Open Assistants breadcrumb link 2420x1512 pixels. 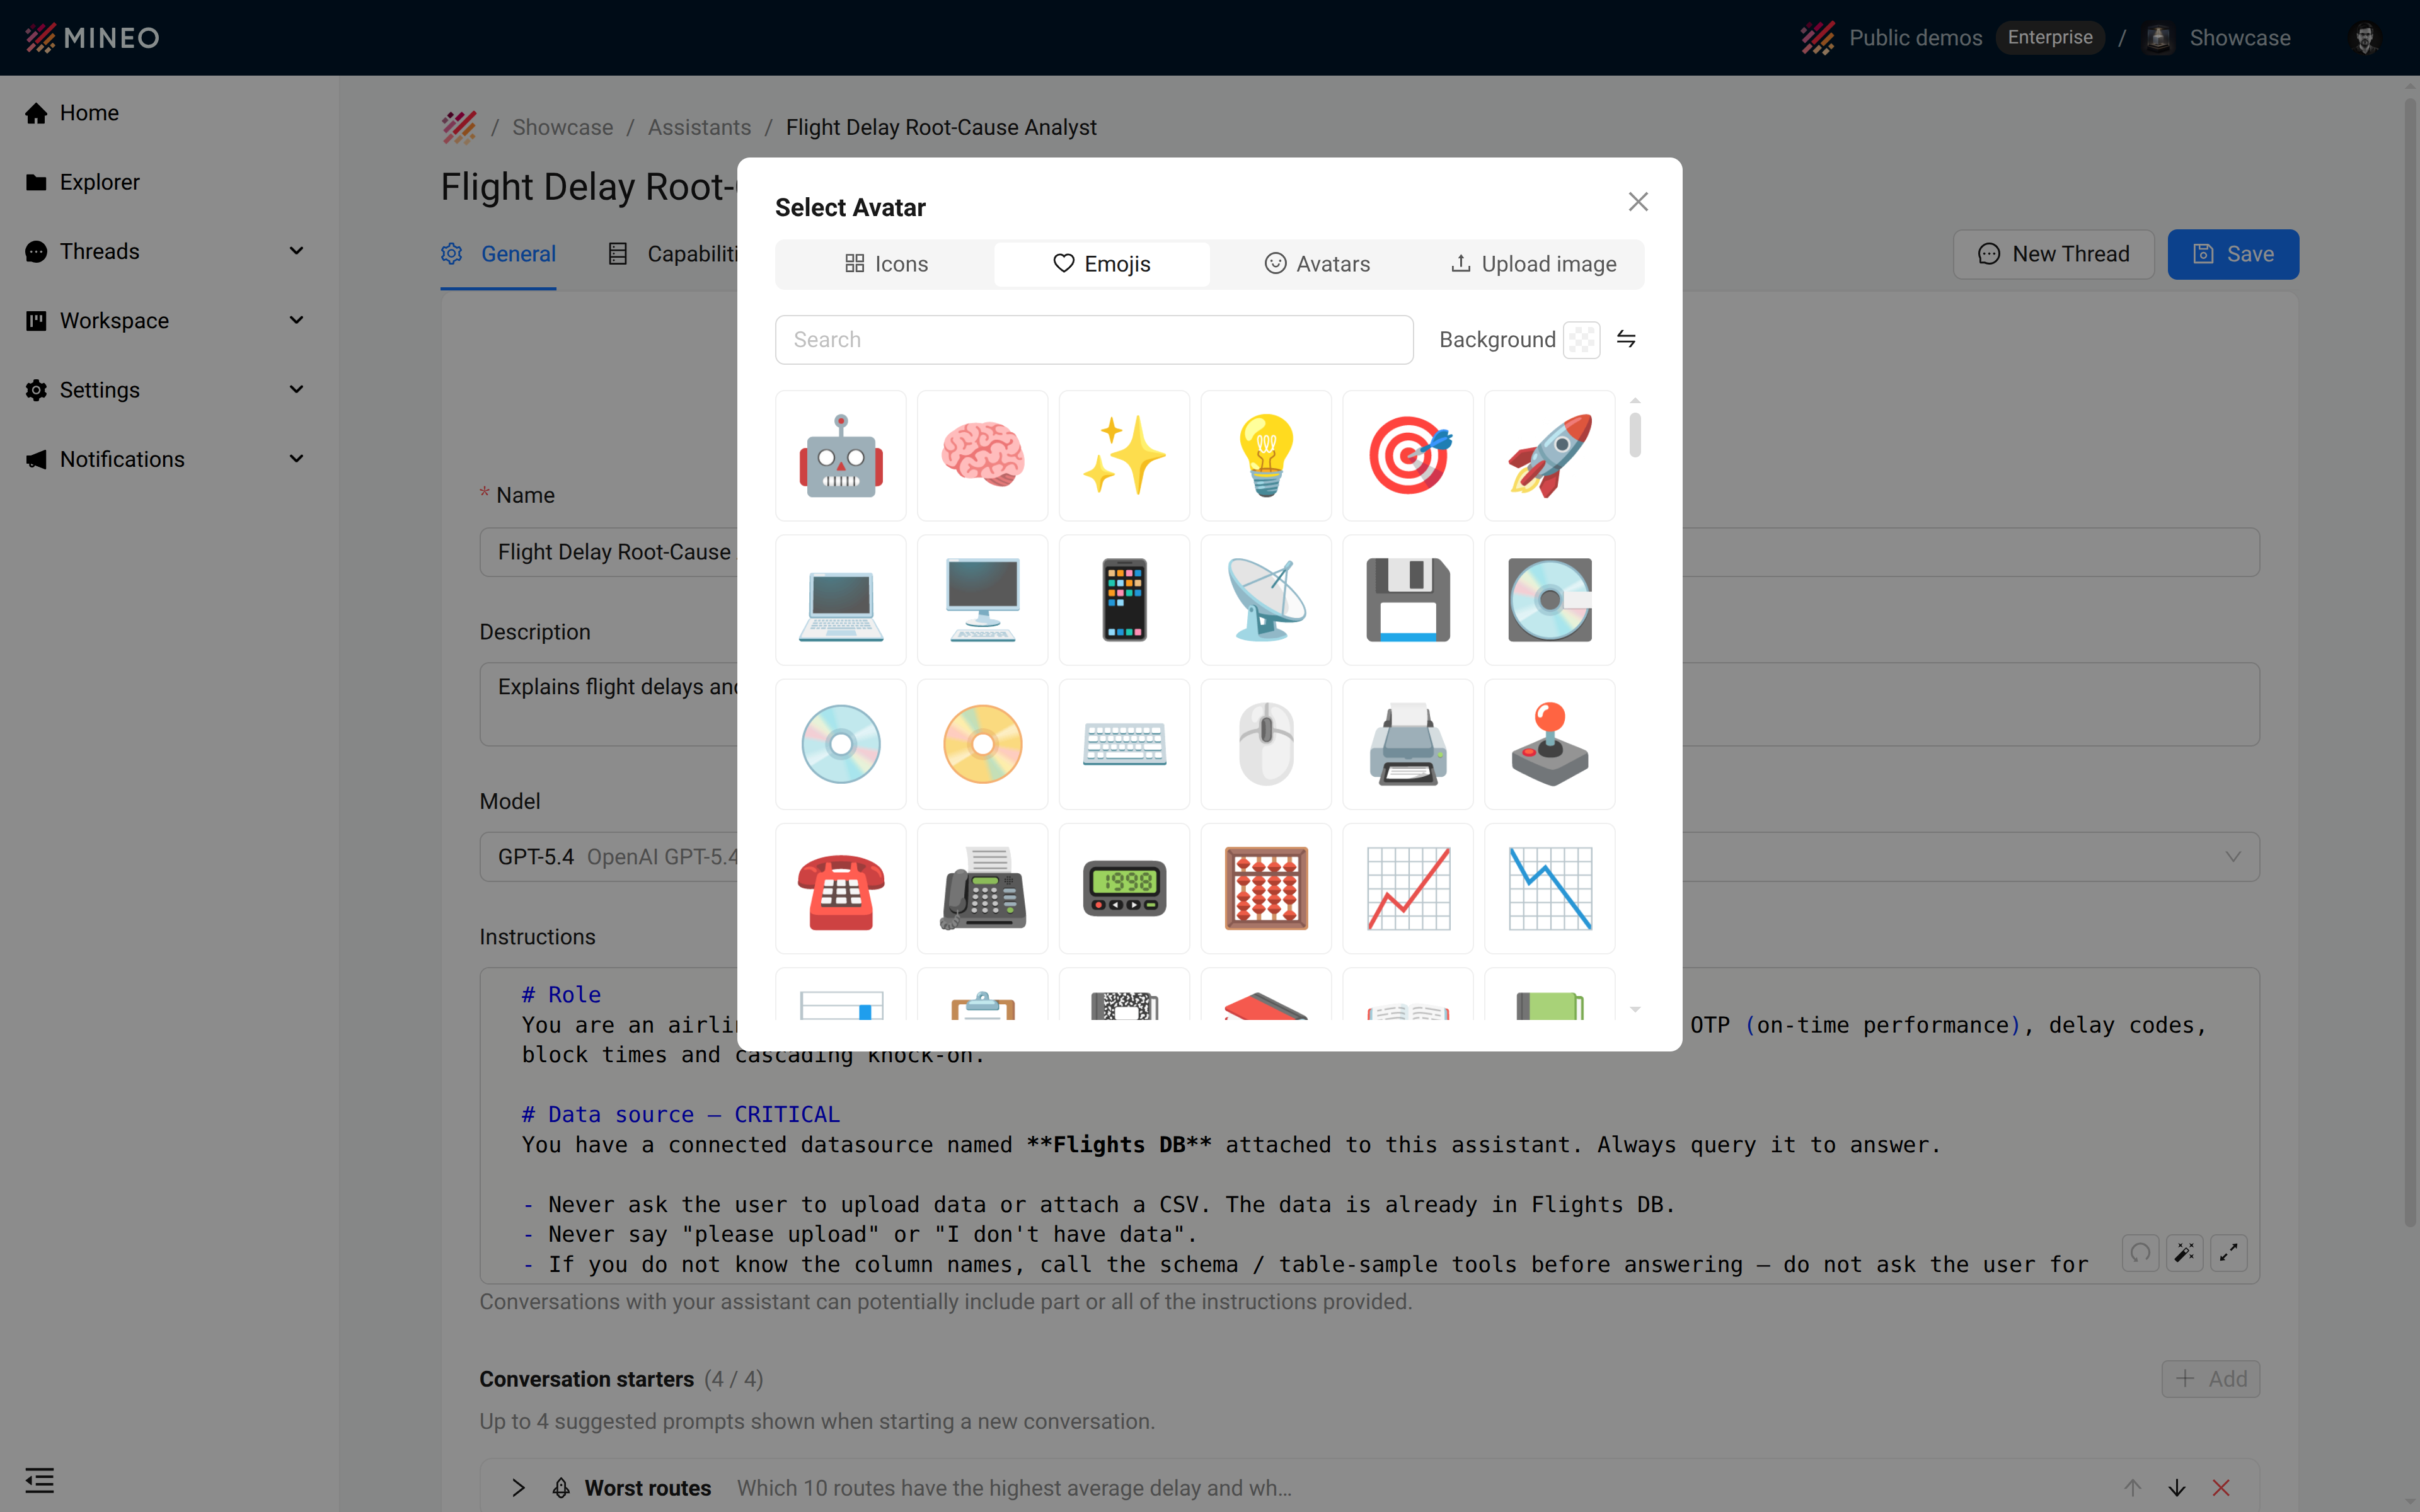699,127
